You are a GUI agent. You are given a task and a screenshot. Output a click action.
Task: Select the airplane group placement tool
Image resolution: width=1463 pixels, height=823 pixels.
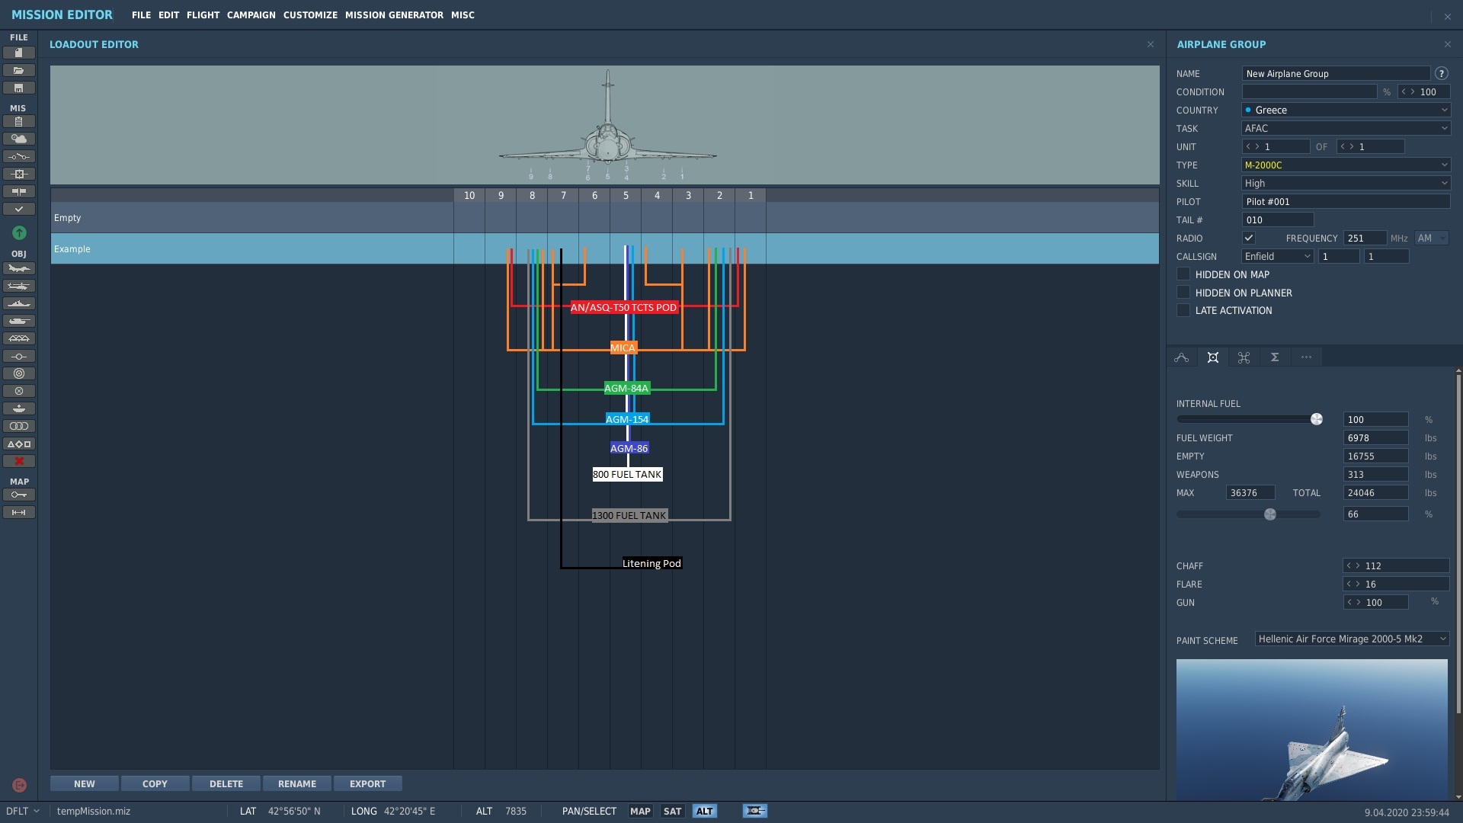(19, 268)
